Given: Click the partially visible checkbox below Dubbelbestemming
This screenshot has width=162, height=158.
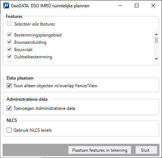Looking at the screenshot, I should 9,62.
